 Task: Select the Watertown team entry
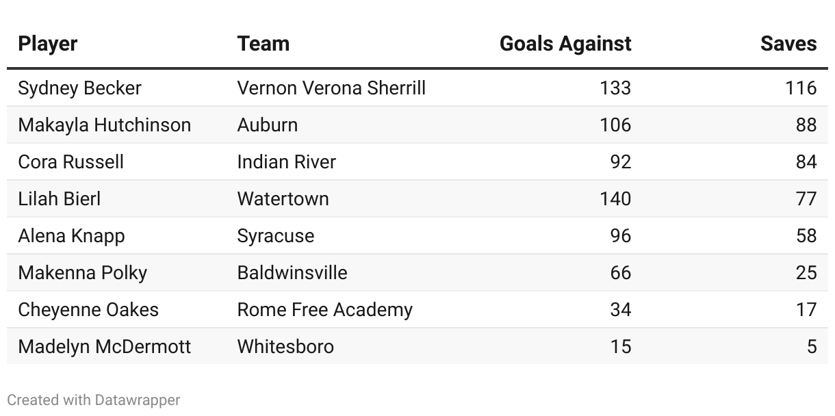283,199
